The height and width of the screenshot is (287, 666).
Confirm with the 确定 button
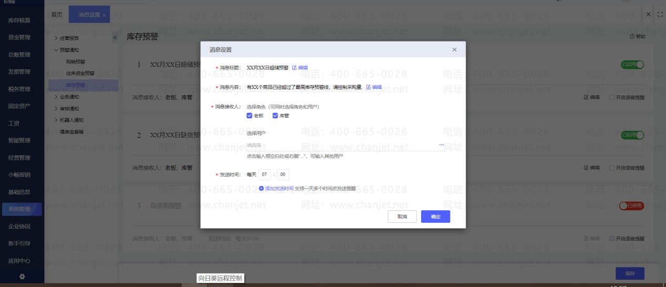(x=436, y=217)
